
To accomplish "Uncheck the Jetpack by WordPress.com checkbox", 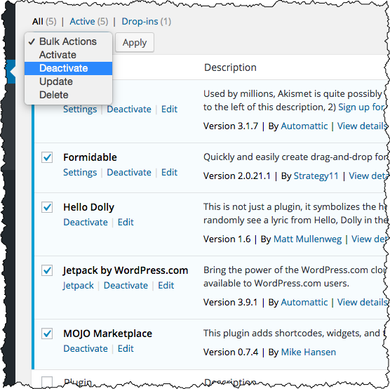I will [x=47, y=270].
